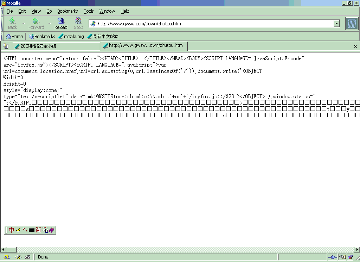This screenshot has height=262, width=360.
Task: Open the new tab button on the tab bar
Action: pos(6,46)
